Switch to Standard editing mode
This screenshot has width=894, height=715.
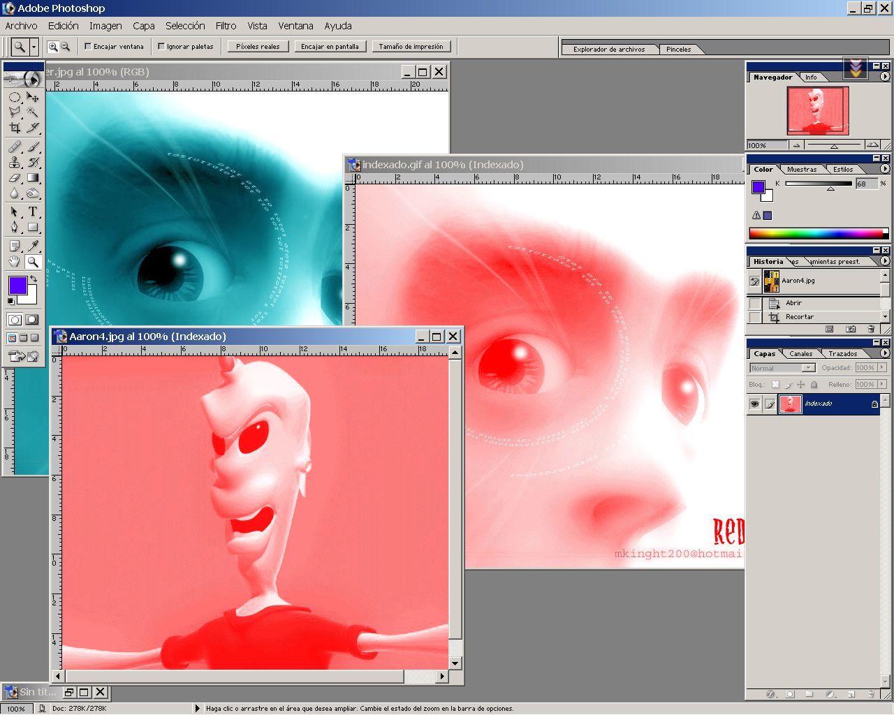[15, 320]
